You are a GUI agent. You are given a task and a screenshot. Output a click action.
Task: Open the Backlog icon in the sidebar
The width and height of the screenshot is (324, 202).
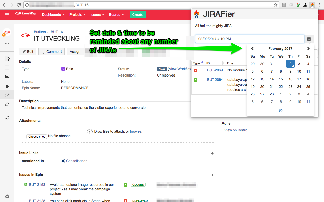click(7, 59)
